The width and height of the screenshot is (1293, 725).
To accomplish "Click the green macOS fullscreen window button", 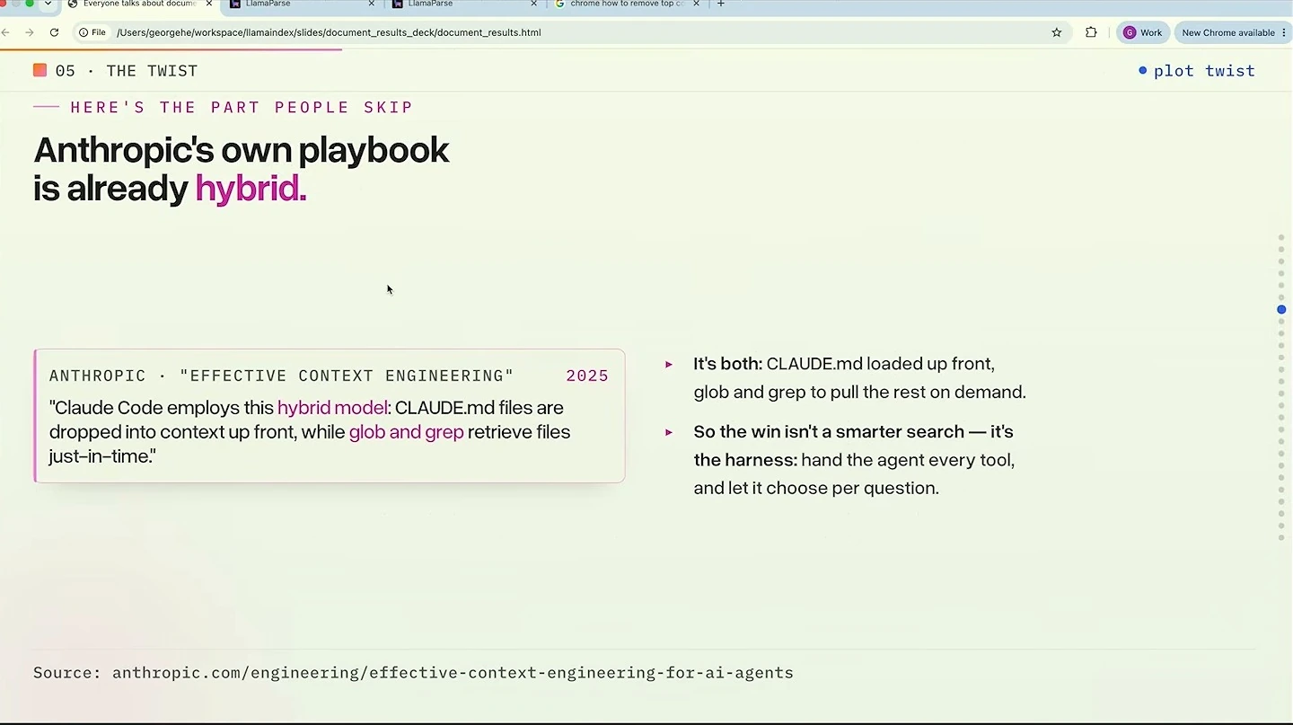I will click(30, 3).
